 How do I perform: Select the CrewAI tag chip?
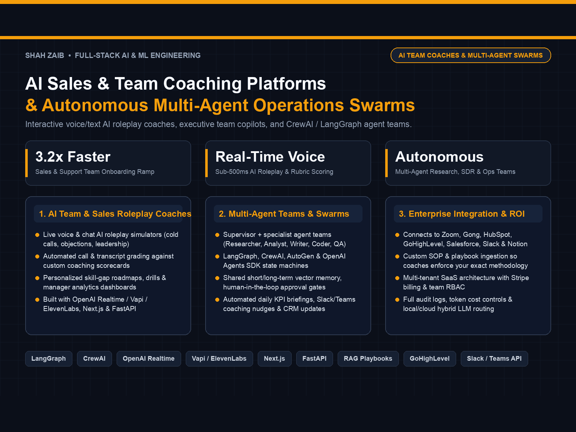coord(94,359)
